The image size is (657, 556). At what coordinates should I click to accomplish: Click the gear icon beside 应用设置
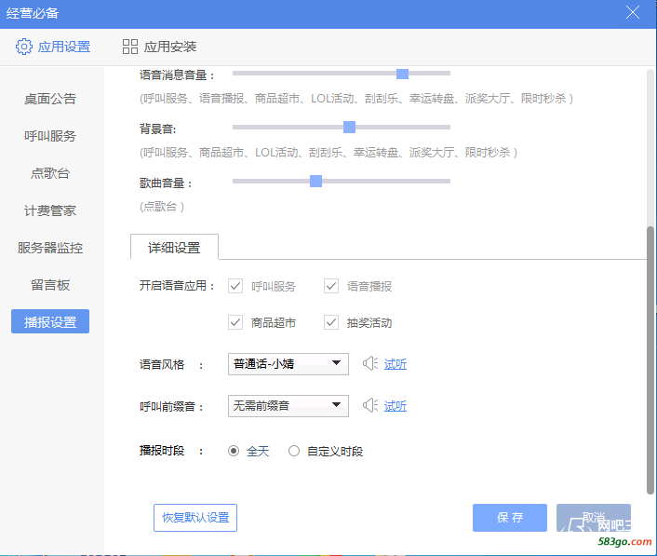pyautogui.click(x=24, y=47)
